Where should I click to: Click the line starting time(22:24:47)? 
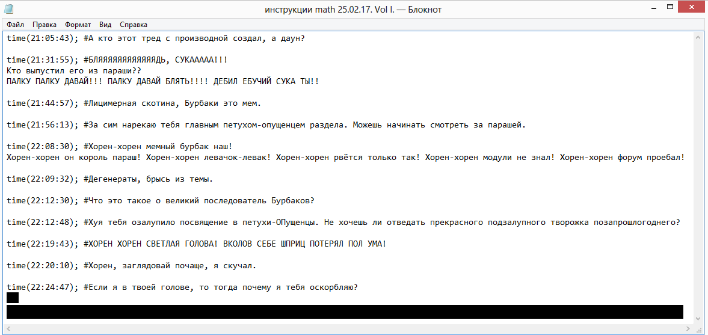click(182, 287)
